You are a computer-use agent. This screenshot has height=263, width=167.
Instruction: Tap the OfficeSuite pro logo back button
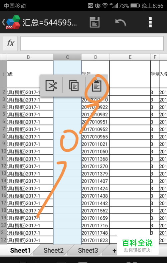(x=11, y=22)
